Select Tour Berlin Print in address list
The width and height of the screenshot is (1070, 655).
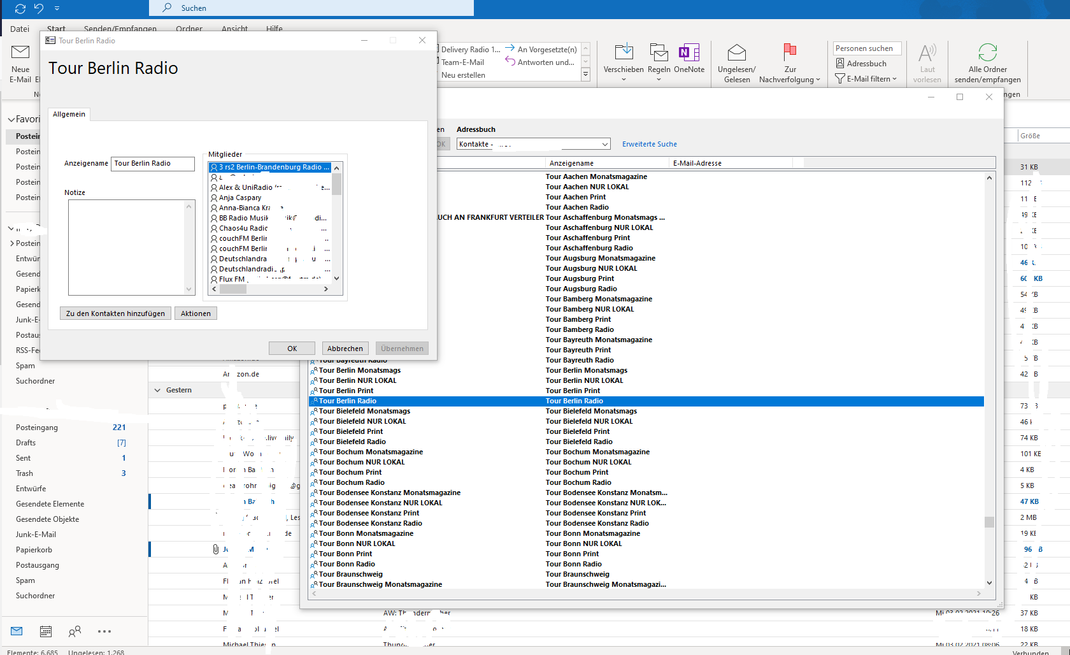pos(646,391)
